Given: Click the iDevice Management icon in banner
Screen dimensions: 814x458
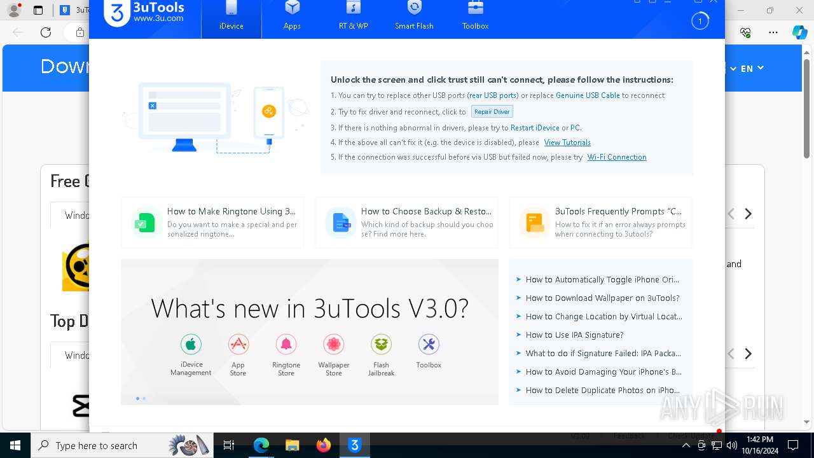Looking at the screenshot, I should point(191,344).
